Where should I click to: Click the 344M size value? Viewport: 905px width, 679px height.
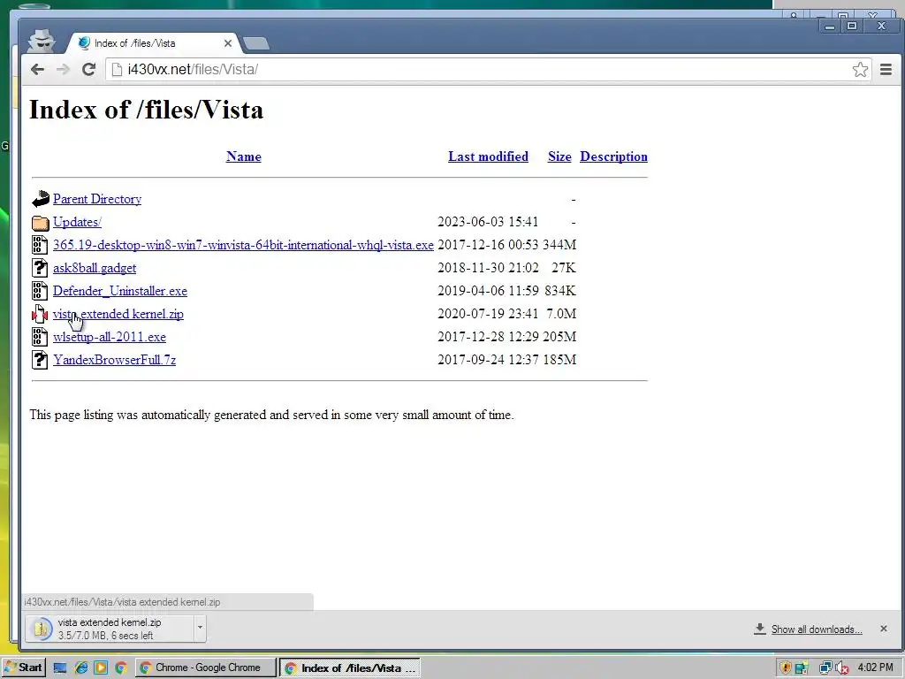pyautogui.click(x=559, y=245)
